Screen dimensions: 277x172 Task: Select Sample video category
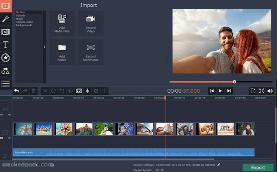tap(24, 22)
